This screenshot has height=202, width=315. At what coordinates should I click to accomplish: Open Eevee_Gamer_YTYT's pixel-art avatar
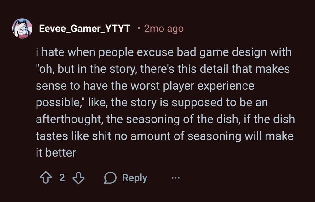22,29
